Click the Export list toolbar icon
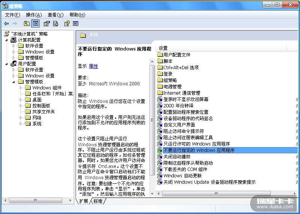 [x=56, y=24]
